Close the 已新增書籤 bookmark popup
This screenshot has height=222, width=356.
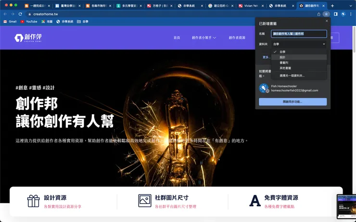click(x=327, y=21)
